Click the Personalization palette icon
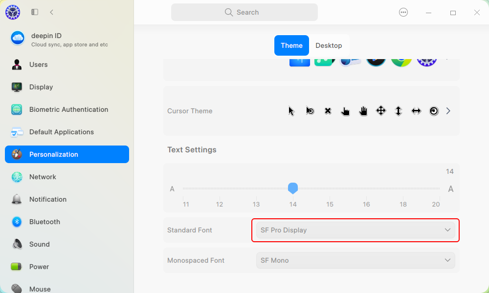Viewport: 489px width, 293px height. coord(17,154)
